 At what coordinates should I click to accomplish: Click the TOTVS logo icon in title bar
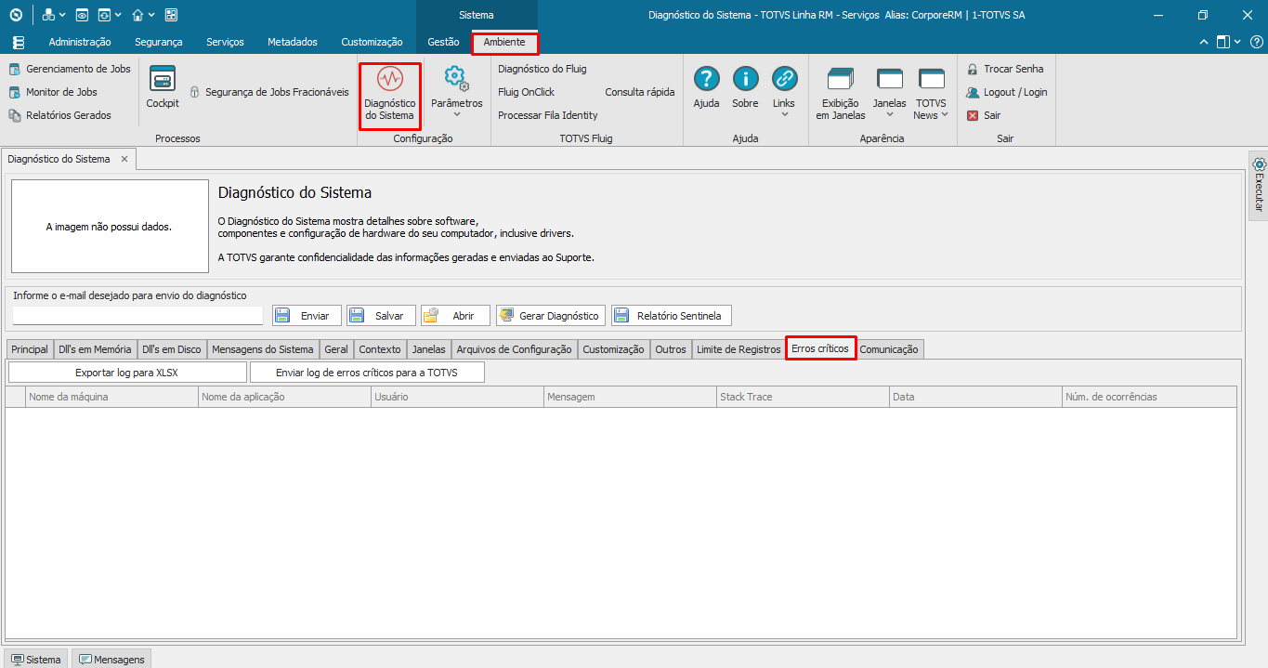tap(16, 15)
